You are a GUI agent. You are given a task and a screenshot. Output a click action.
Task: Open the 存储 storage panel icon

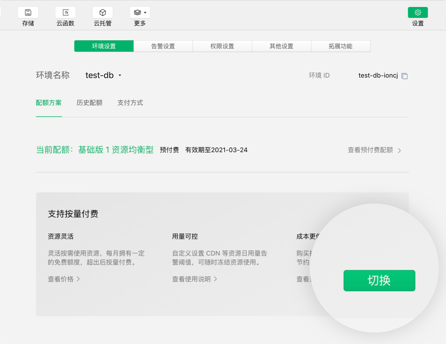[x=28, y=13]
